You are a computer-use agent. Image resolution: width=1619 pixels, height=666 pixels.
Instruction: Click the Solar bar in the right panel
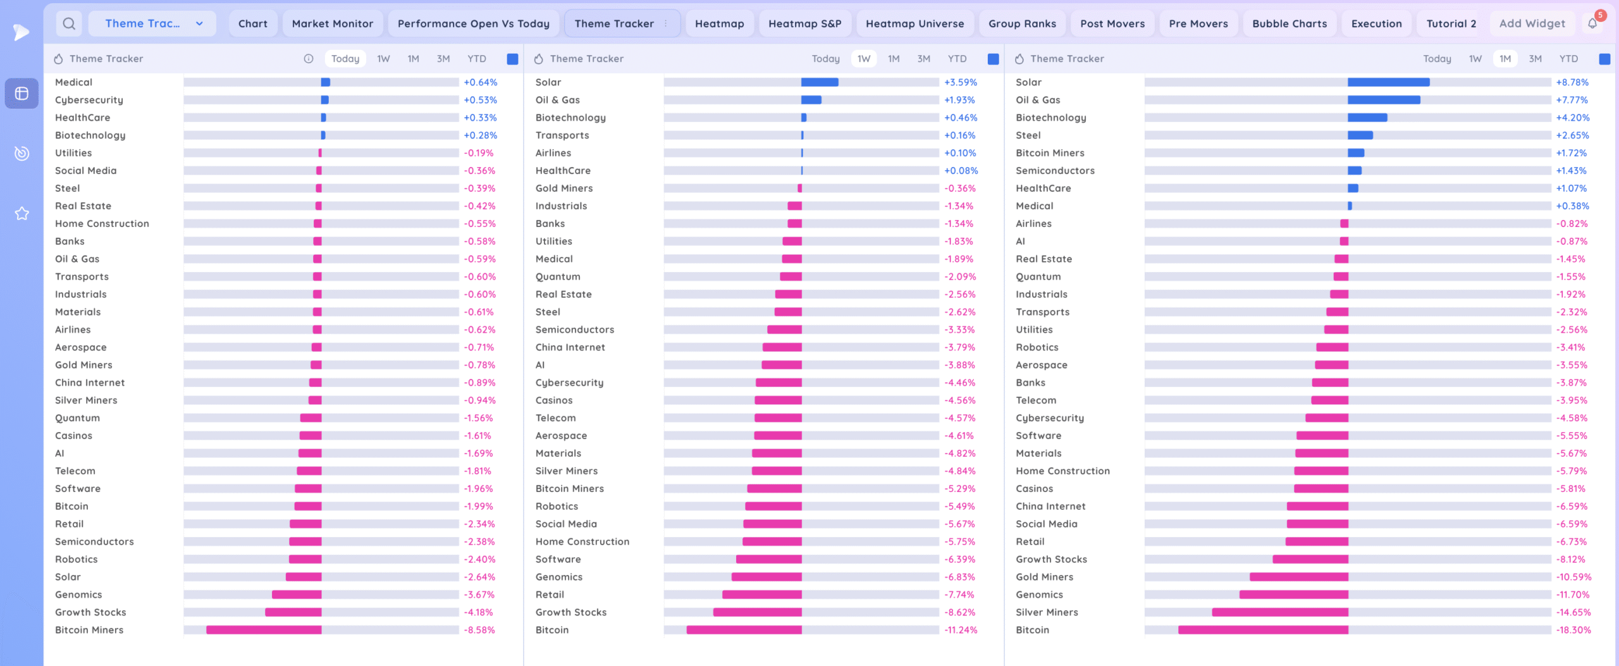pos(1388,82)
